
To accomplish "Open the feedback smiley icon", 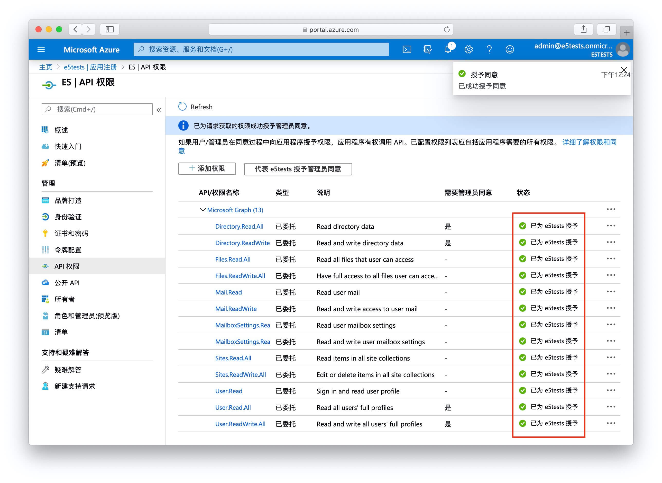I will pos(510,49).
